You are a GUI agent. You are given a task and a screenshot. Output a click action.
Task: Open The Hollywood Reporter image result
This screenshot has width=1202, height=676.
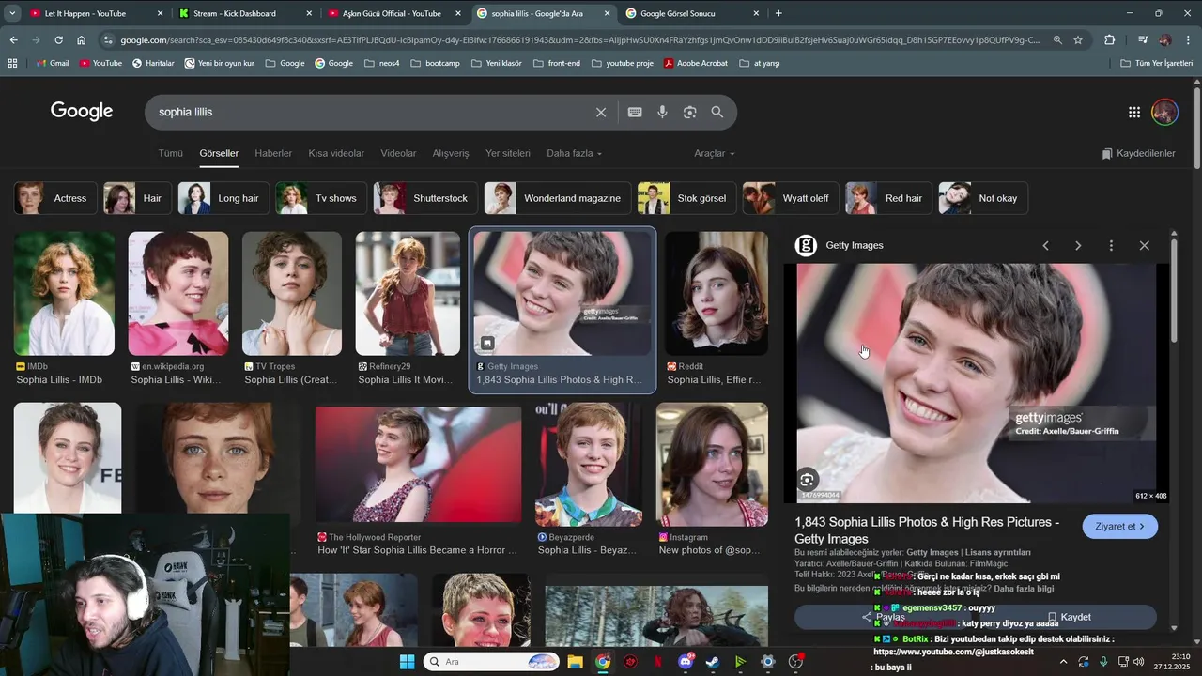coord(418,465)
